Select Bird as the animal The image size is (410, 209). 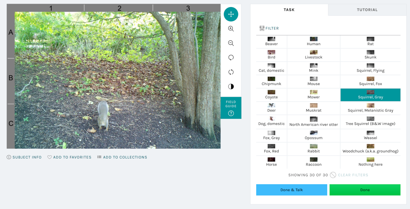point(272,55)
